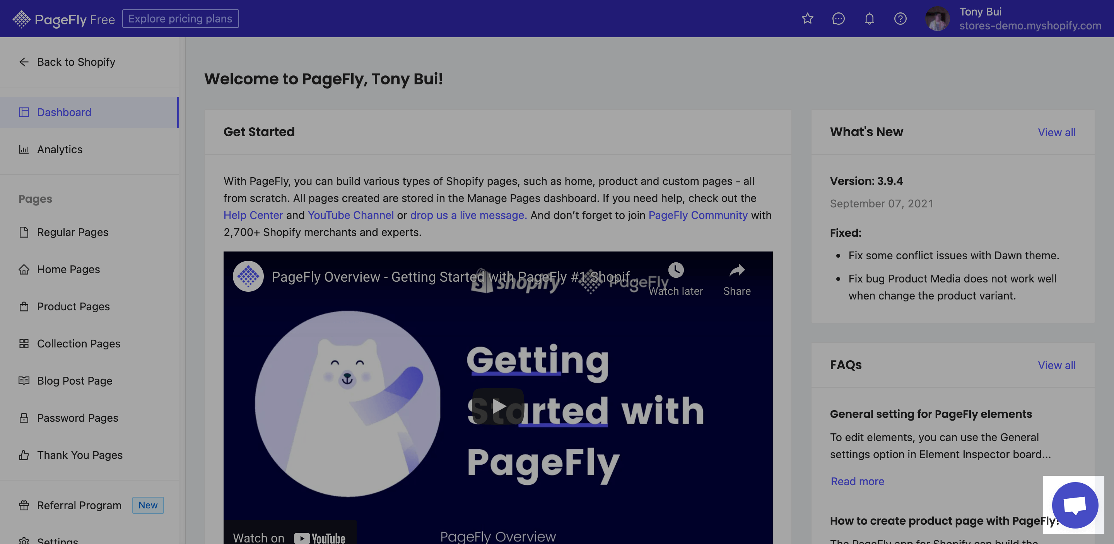Click Explore pricing plans button
This screenshot has height=544, width=1114.
tap(180, 19)
